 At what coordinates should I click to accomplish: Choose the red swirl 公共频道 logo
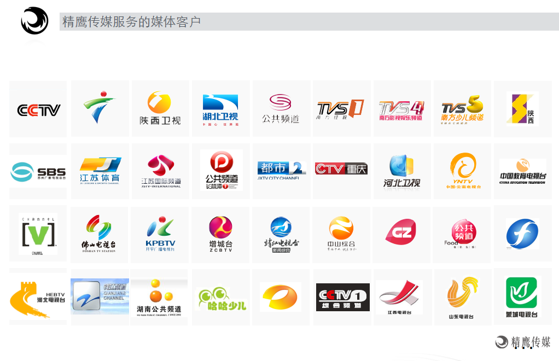click(281, 109)
